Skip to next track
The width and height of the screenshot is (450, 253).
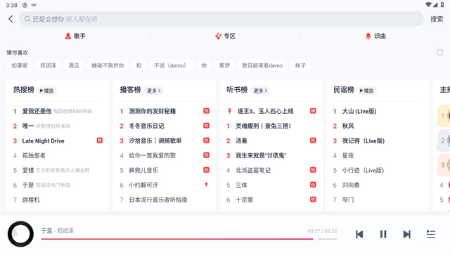[406, 234]
